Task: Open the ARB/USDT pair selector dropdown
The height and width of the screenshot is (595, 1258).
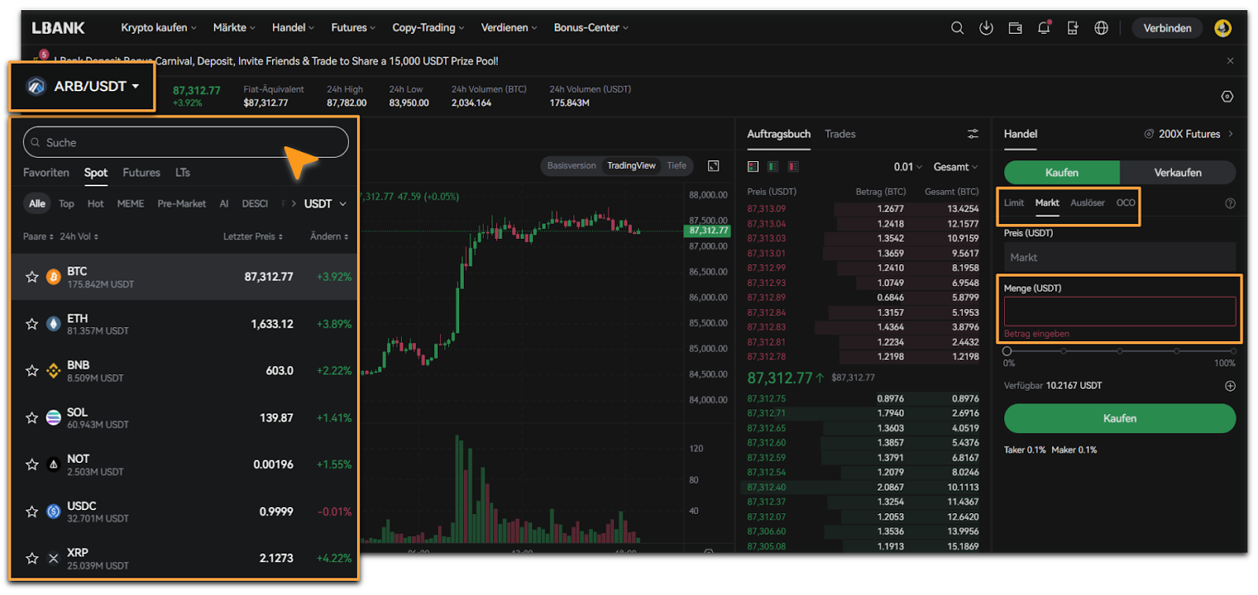Action: [83, 86]
